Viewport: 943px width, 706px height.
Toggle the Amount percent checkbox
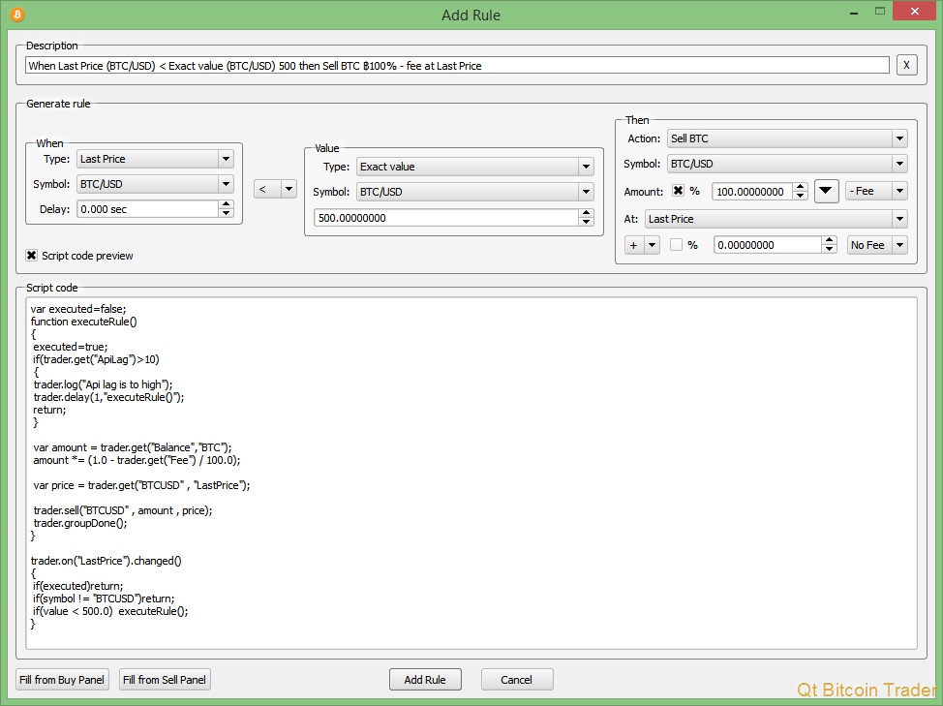[x=678, y=191]
